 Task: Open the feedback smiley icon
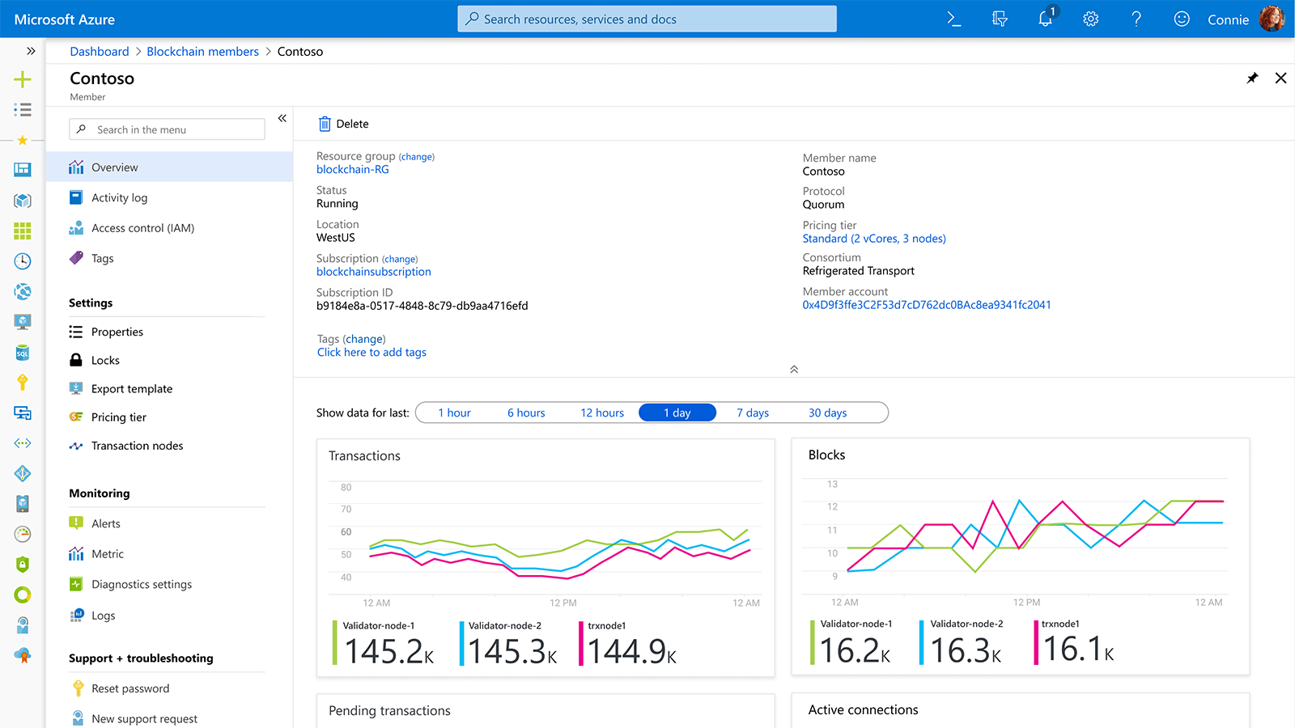click(x=1182, y=19)
